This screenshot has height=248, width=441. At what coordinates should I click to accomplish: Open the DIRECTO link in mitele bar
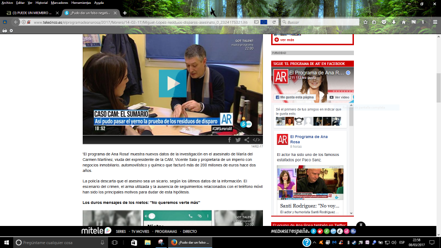click(190, 231)
